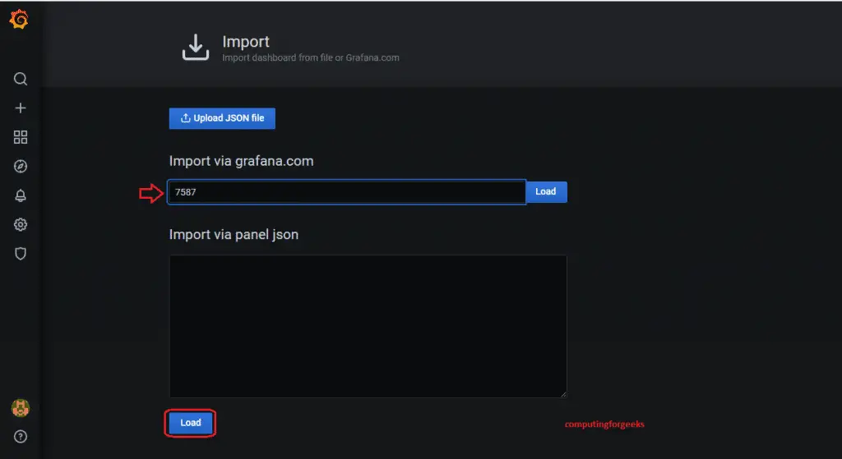This screenshot has width=842, height=459.
Task: Open the Server Admin shield icon
Action: [x=21, y=254]
